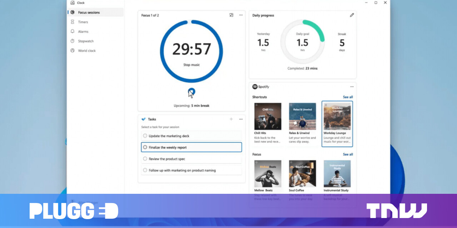Open the Timers tab in sidebar
457x228 pixels.
pyautogui.click(x=83, y=22)
